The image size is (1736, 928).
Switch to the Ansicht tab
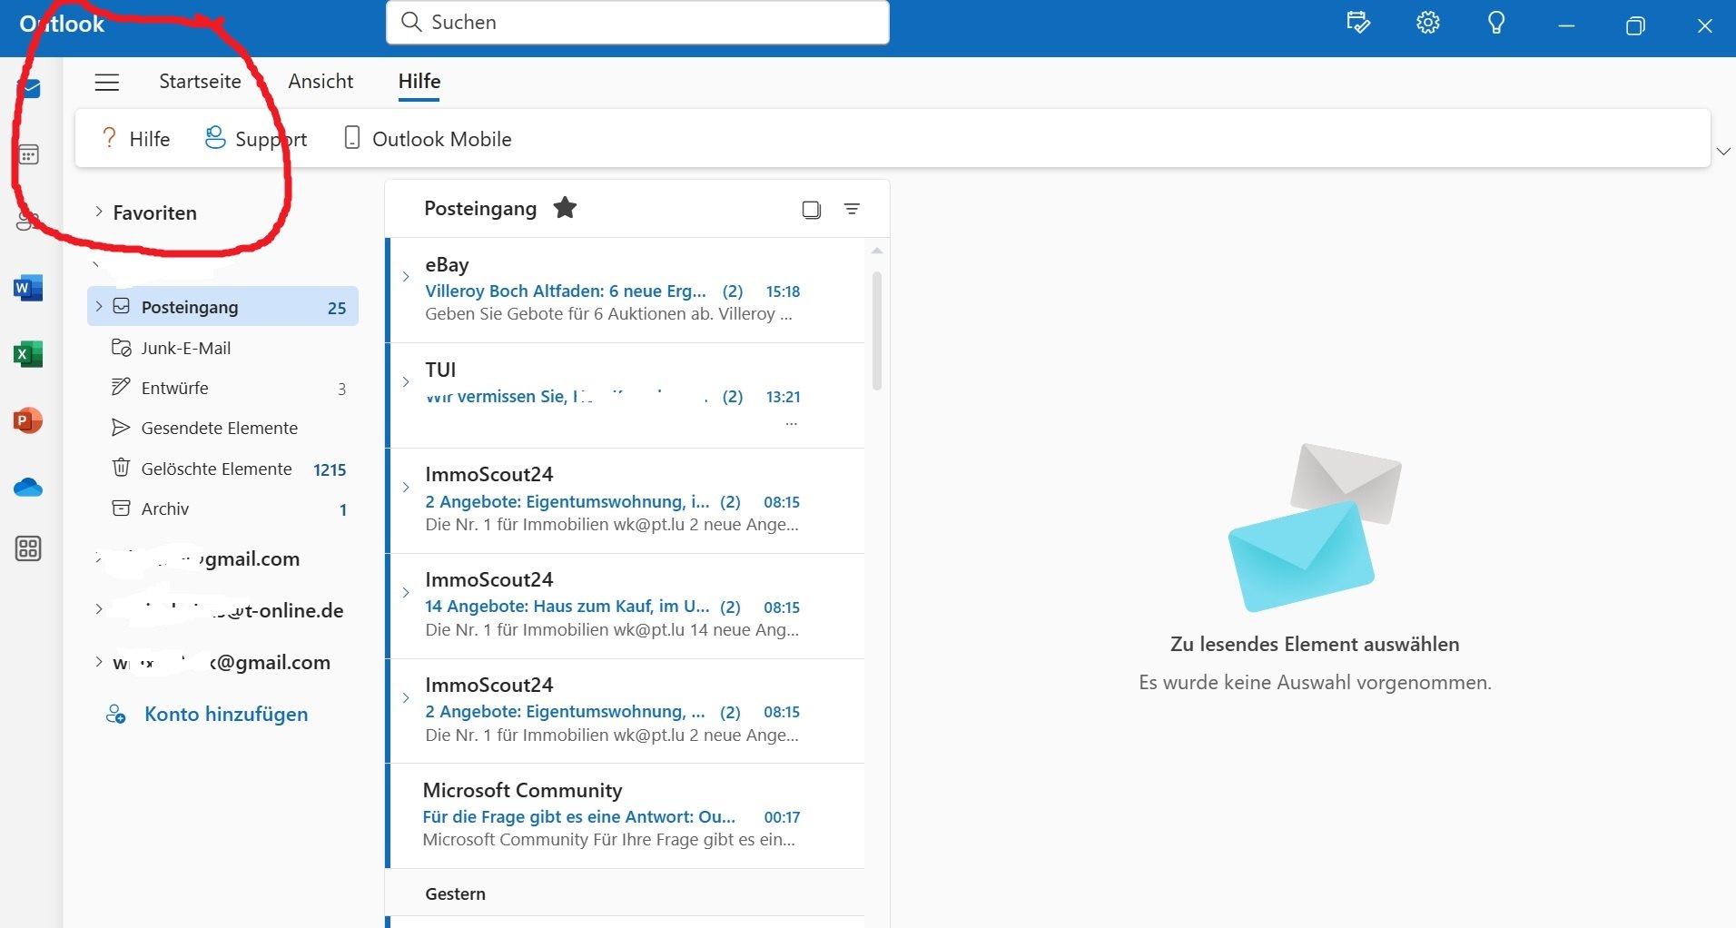(321, 82)
